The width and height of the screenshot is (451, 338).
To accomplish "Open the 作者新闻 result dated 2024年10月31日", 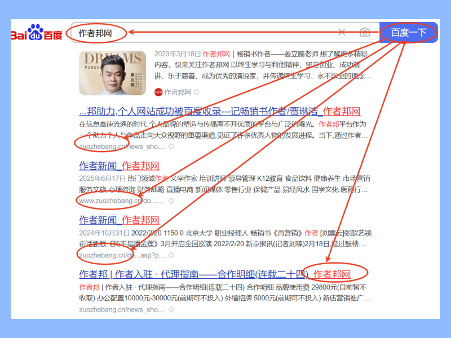I will pos(119,220).
